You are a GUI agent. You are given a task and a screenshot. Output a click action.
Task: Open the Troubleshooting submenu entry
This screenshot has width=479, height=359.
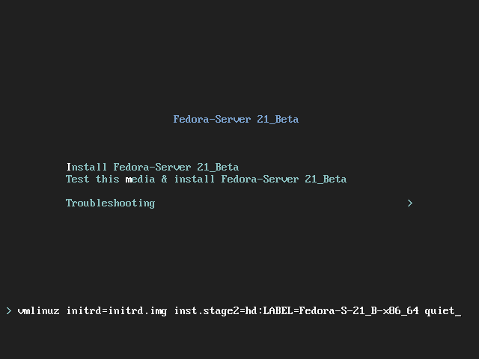click(110, 203)
